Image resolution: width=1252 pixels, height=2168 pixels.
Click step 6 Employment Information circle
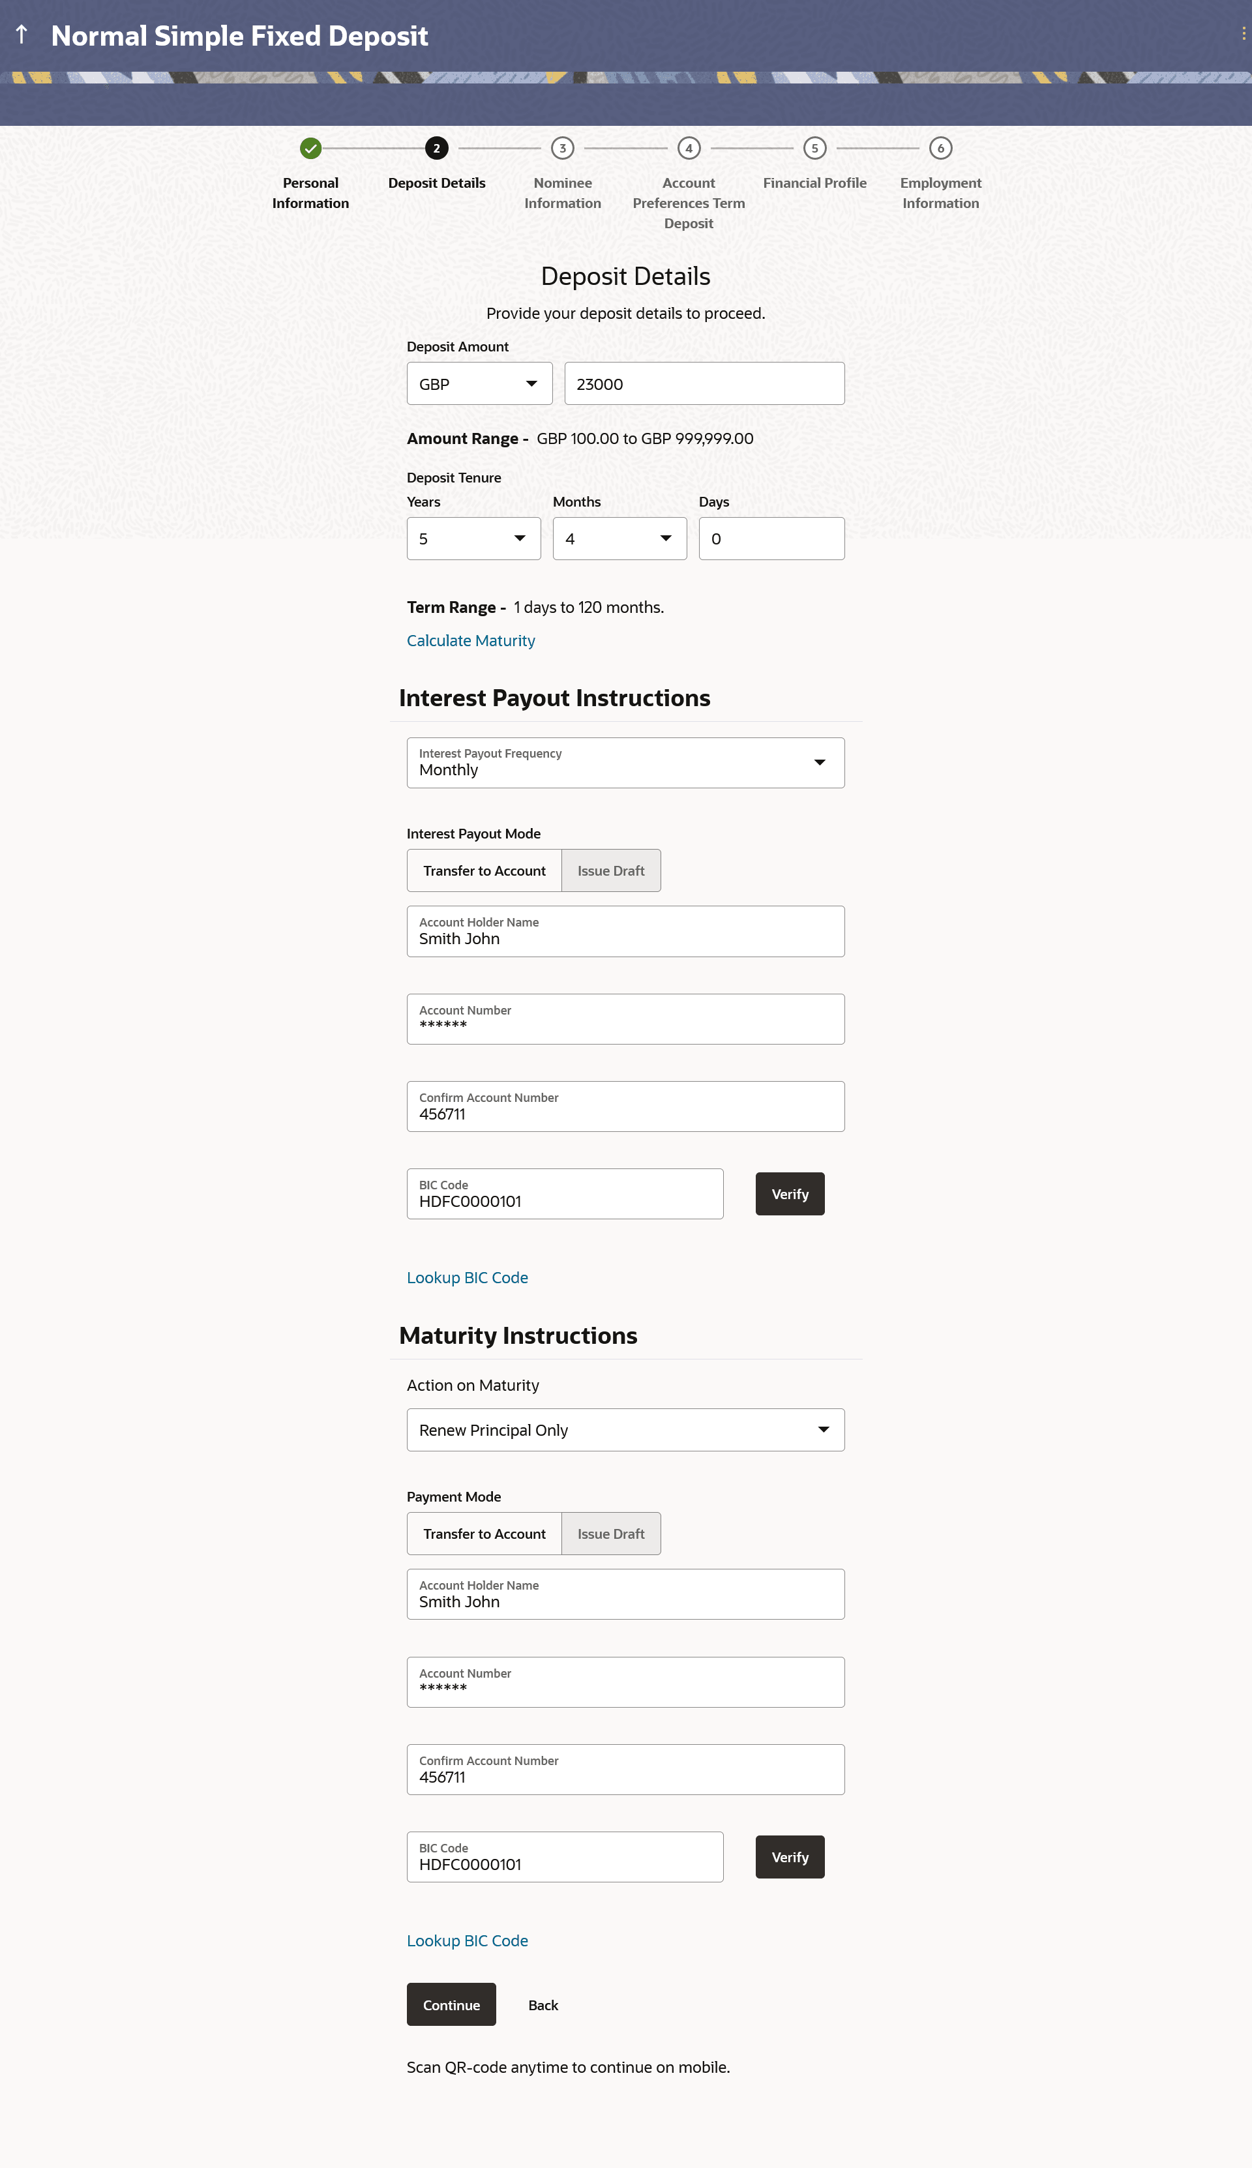tap(940, 148)
